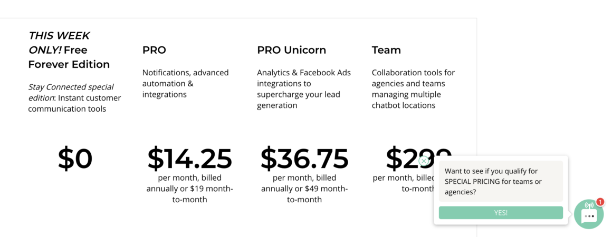This screenshot has height=237, width=612.
Task: Click the $49 month-to-month billing note
Action: coord(304,189)
